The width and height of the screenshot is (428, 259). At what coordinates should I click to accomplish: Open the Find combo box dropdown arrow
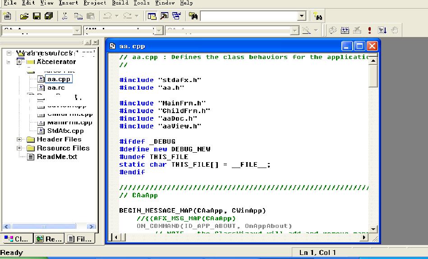(x=302, y=16)
